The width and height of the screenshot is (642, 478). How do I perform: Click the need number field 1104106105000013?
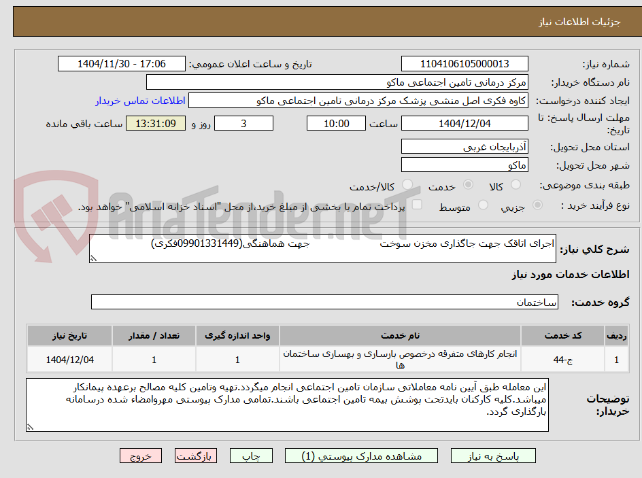pos(464,64)
